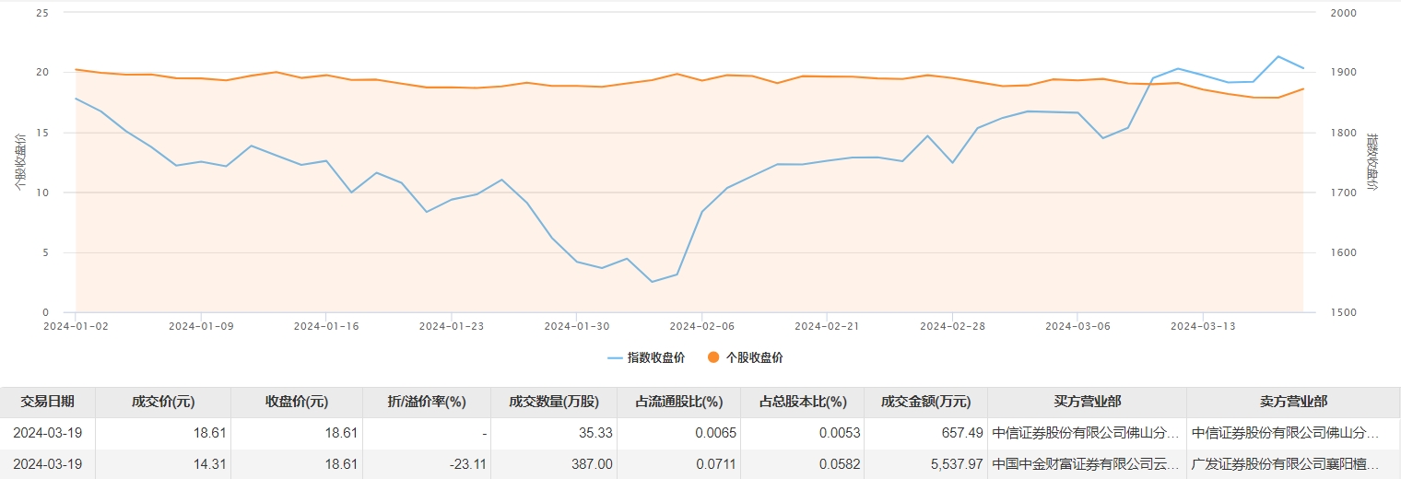
Task: Click the 占总股本比(%) column header
Action: [x=803, y=402]
